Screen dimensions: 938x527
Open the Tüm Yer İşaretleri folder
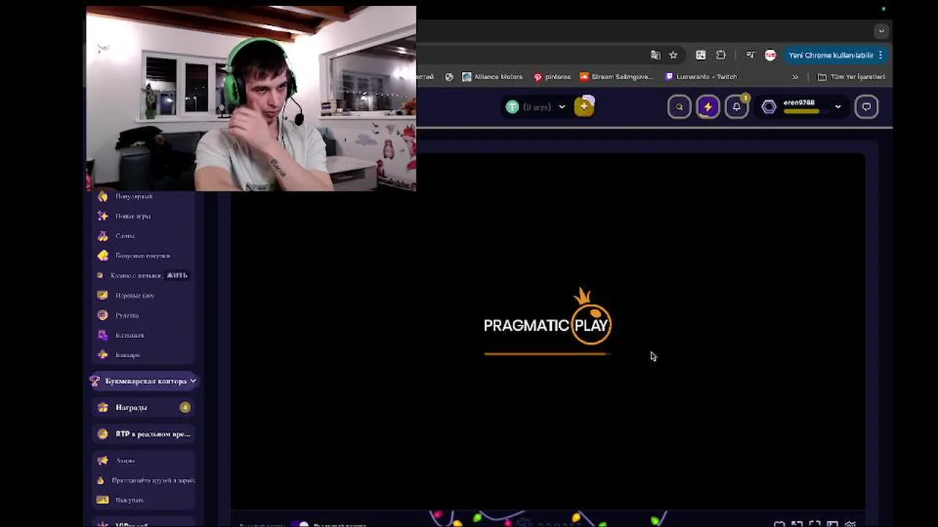pos(851,77)
